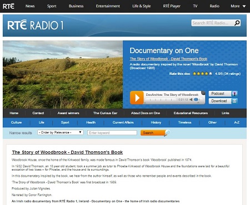250x205 pixels.
Task: Mute the player via speaker icon
Action: coord(191,100)
